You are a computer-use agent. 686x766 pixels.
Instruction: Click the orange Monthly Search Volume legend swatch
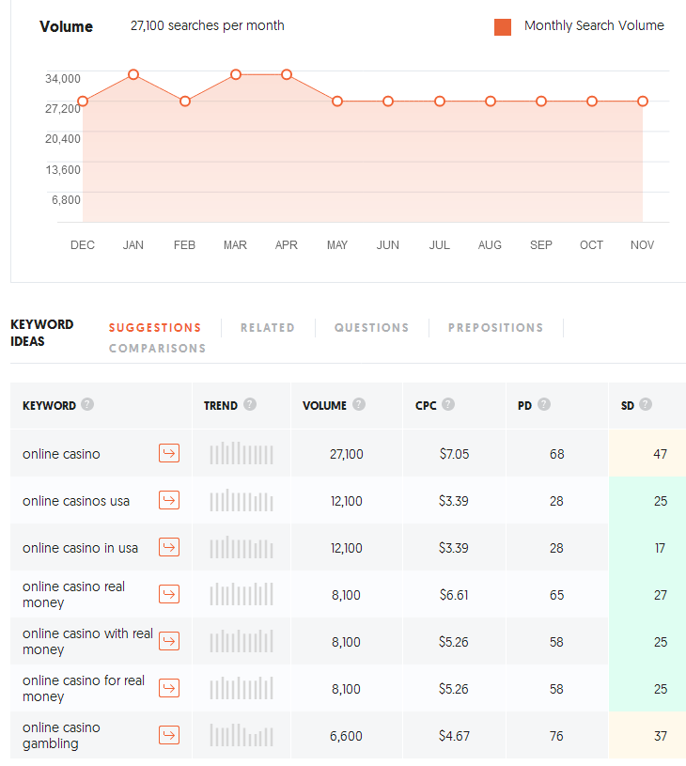[x=503, y=27]
